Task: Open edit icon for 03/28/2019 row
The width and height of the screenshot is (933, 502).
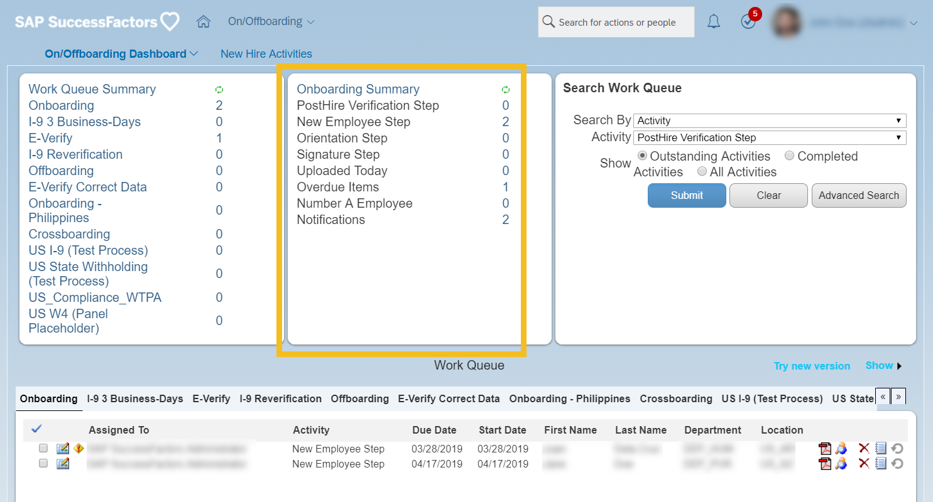Action: tap(63, 449)
